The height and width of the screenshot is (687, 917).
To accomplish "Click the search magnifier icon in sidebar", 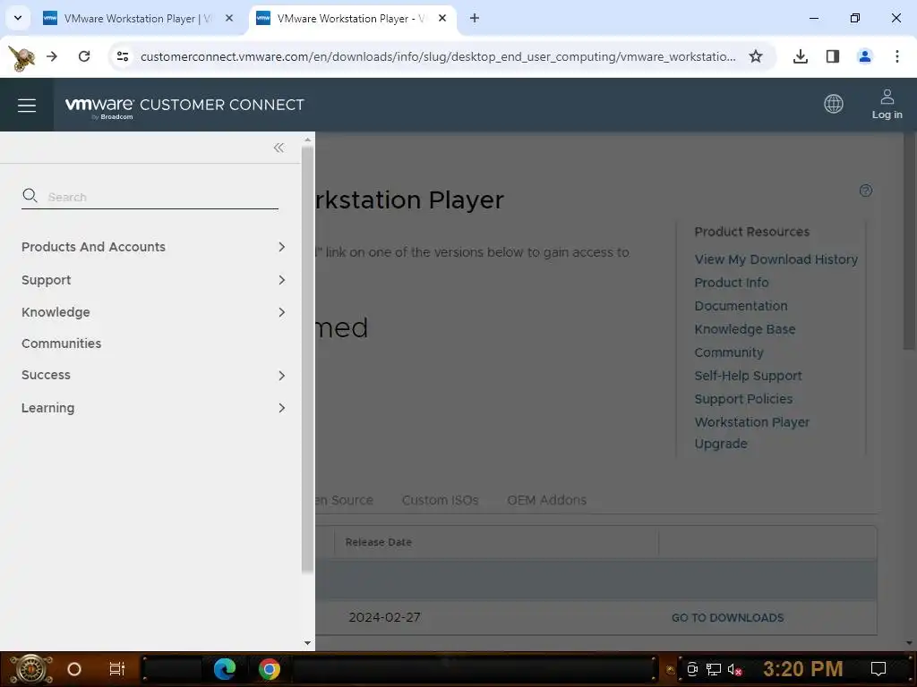I will (30, 196).
